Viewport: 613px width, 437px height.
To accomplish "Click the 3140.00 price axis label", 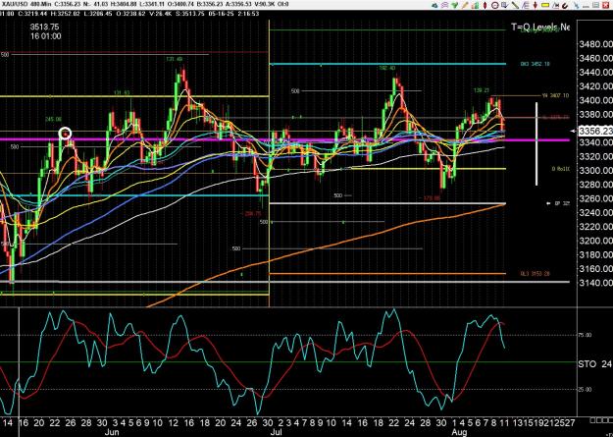I will pyautogui.click(x=595, y=282).
